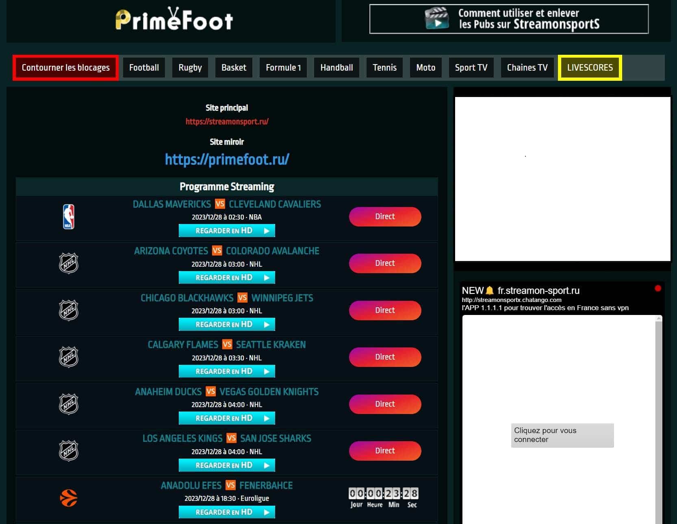
Task: Click Direct button for Chicago Blackhawks game
Action: pyautogui.click(x=385, y=310)
